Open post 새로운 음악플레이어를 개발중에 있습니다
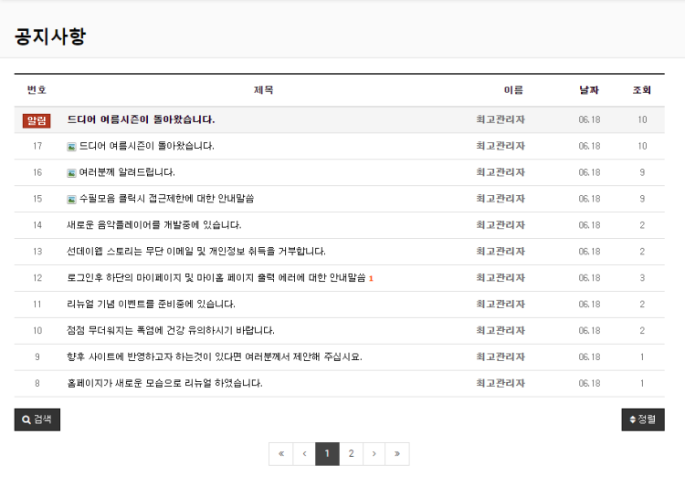 [154, 225]
